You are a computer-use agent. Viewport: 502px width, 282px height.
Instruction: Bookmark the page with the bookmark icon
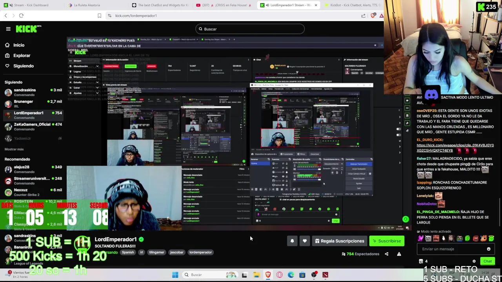pos(99,16)
